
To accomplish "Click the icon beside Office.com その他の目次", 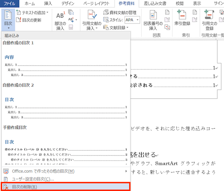I will point(6,171).
